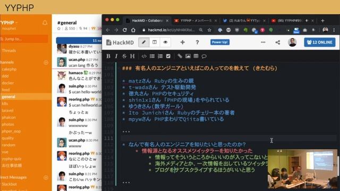Insert an image with the picture icon

(188, 56)
